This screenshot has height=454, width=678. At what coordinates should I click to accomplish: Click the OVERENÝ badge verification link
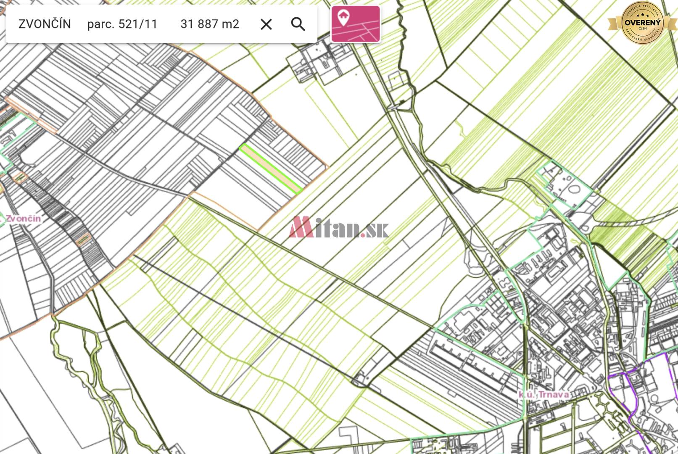[642, 23]
